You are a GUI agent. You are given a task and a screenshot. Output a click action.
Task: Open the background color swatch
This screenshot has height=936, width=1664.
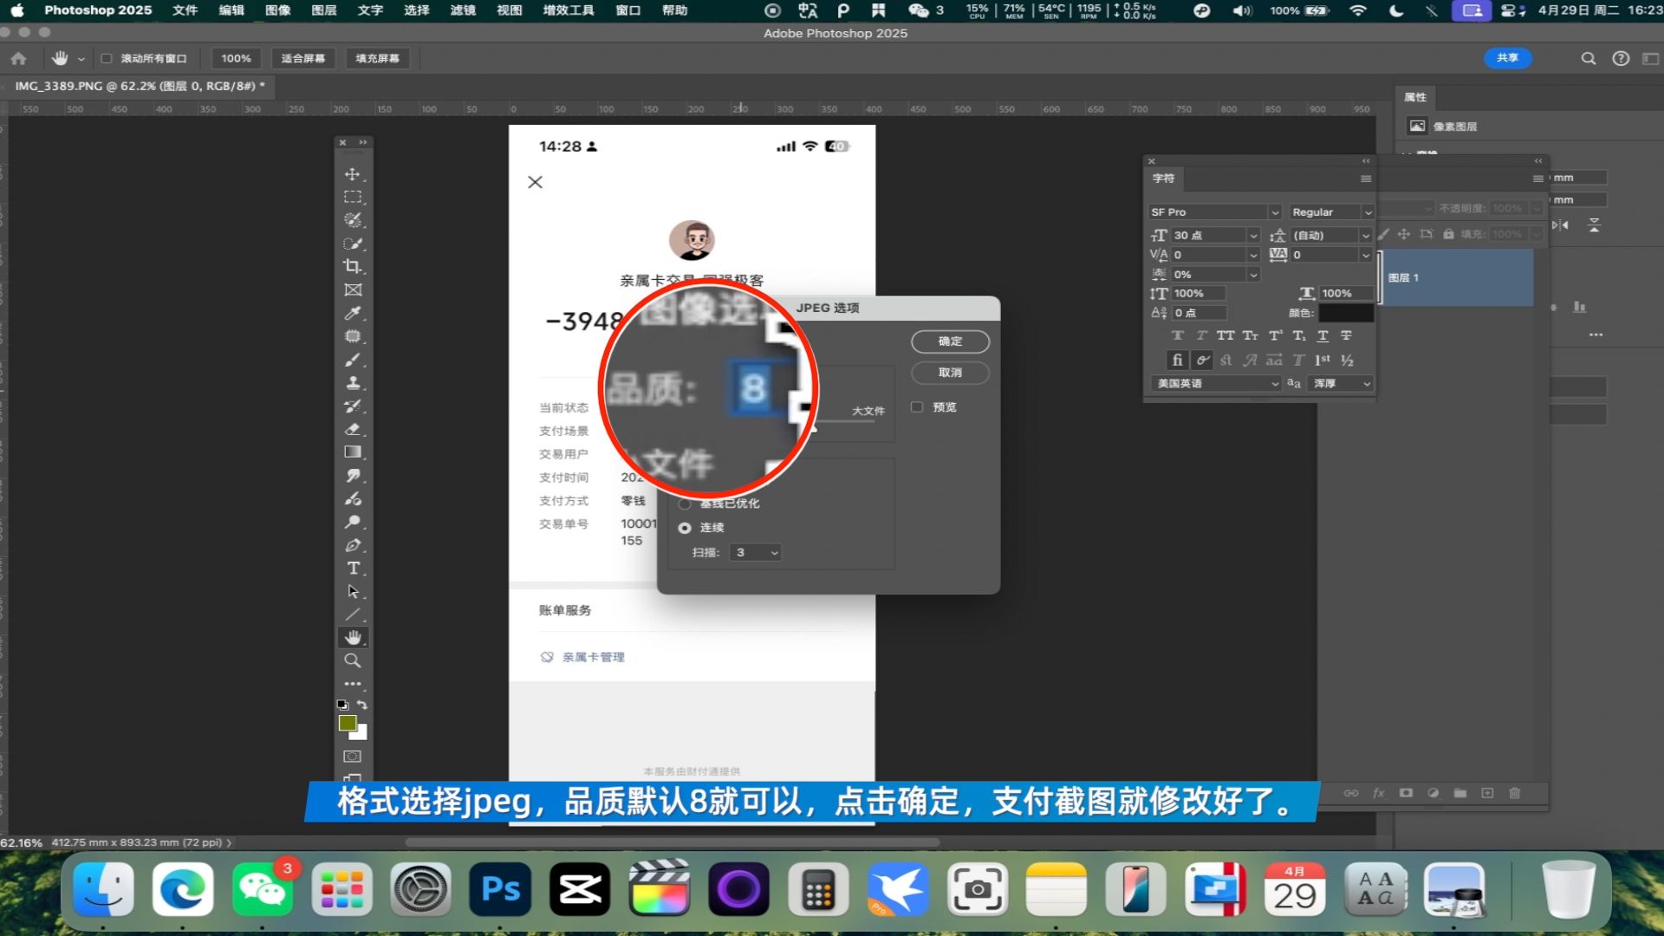tap(361, 734)
